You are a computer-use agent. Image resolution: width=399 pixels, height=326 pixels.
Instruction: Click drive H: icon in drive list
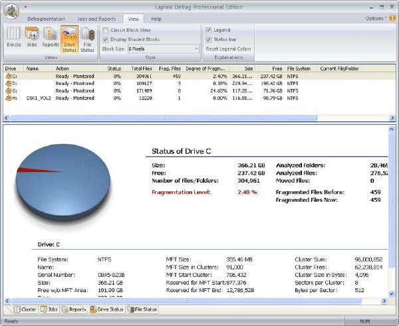point(9,98)
